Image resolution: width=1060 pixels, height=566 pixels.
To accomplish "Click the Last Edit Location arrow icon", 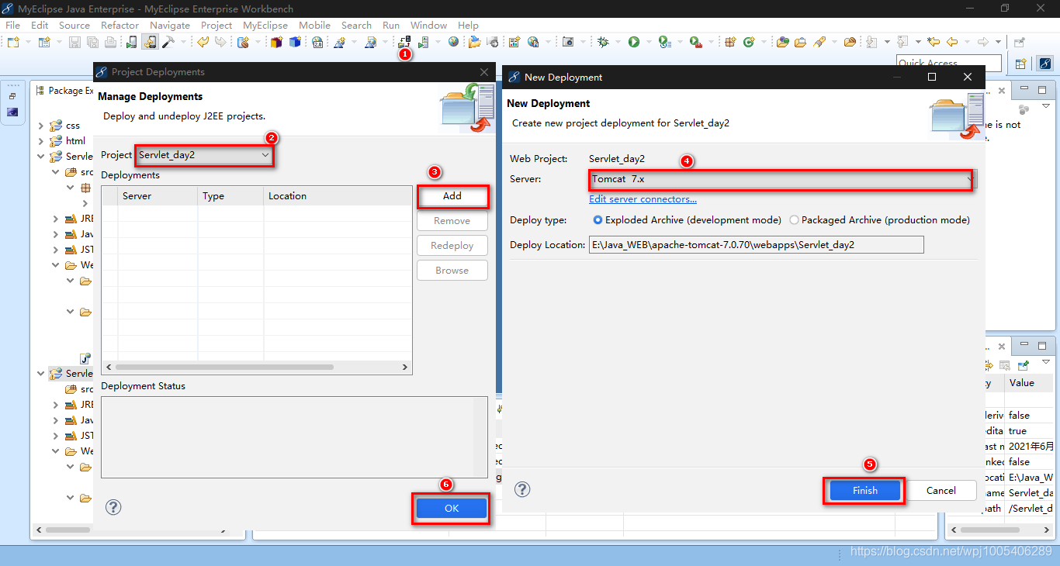I will [934, 42].
